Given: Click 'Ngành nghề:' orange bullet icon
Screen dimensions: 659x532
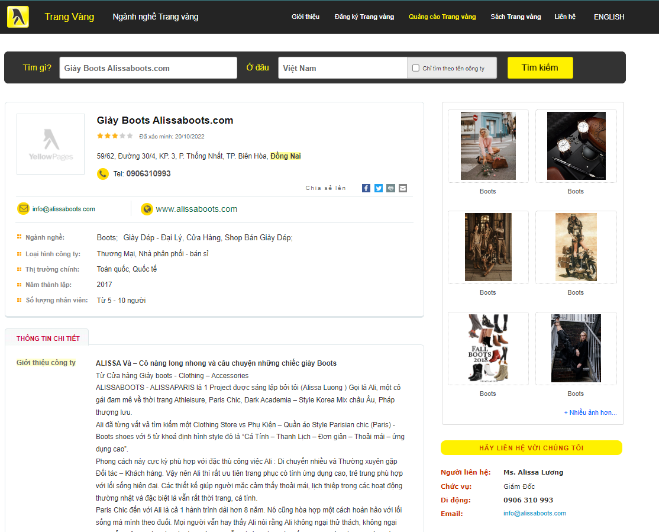Looking at the screenshot, I should click(19, 237).
